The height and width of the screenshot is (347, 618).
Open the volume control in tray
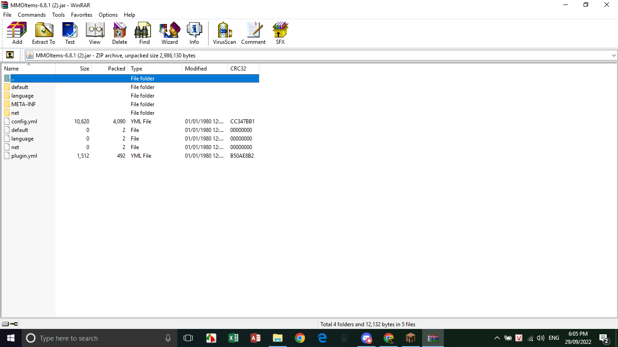(541, 338)
